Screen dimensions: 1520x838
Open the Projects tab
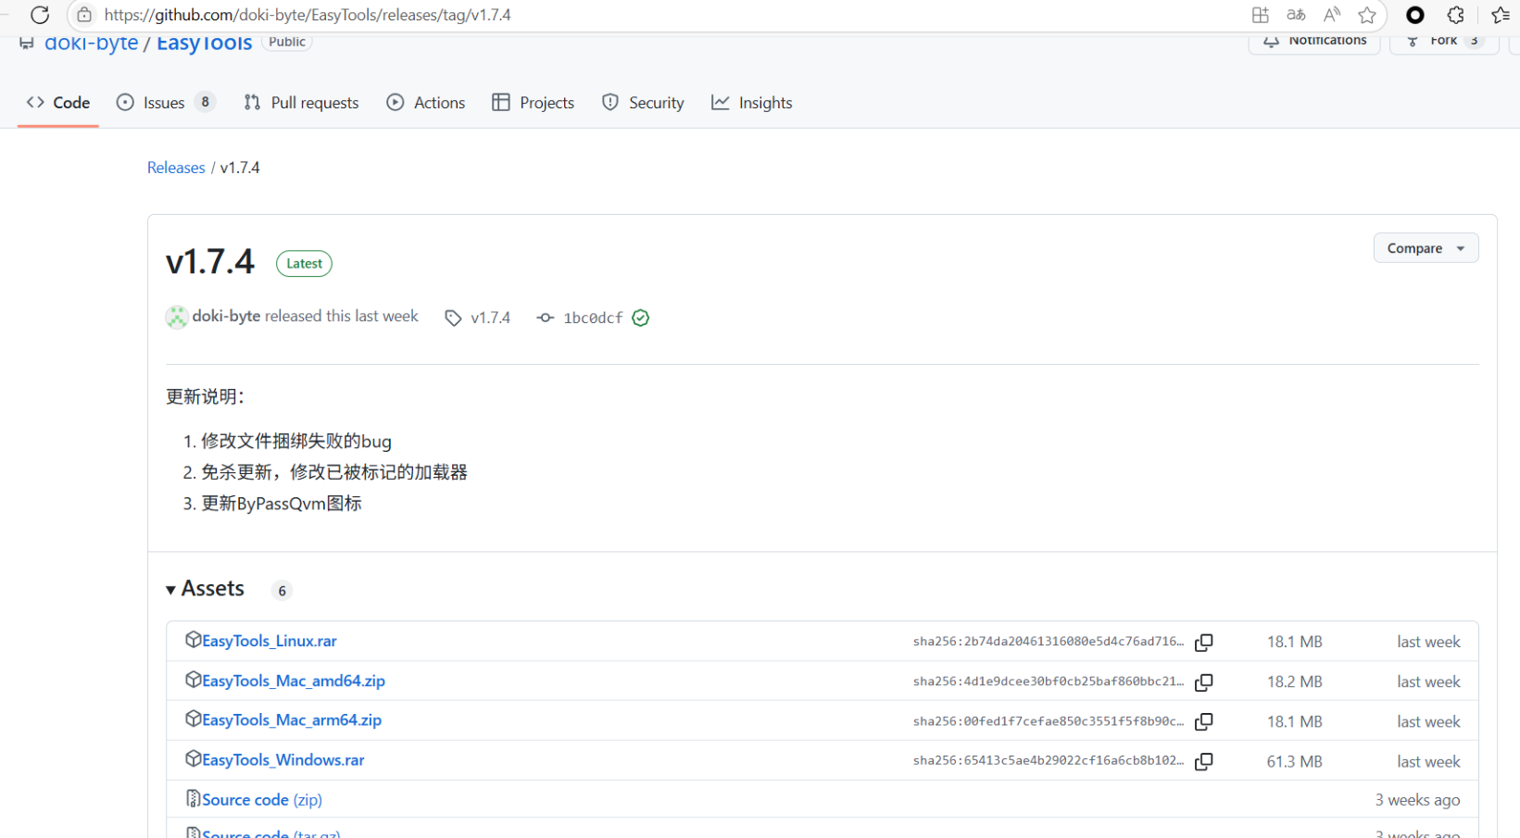click(533, 103)
